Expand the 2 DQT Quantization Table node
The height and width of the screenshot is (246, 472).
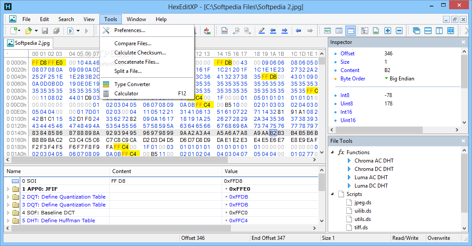click(8, 197)
